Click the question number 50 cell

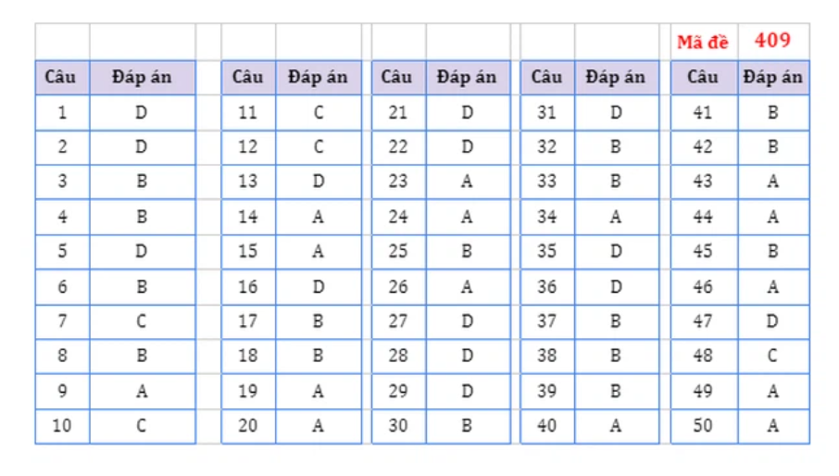pyautogui.click(x=704, y=426)
